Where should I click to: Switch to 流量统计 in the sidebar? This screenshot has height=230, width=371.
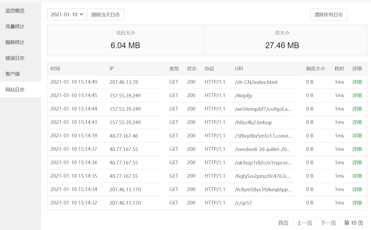click(x=15, y=26)
